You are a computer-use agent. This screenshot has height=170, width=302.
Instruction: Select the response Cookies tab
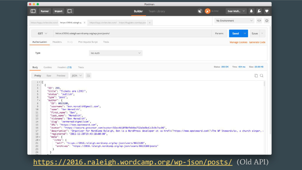pyautogui.click(x=47, y=67)
